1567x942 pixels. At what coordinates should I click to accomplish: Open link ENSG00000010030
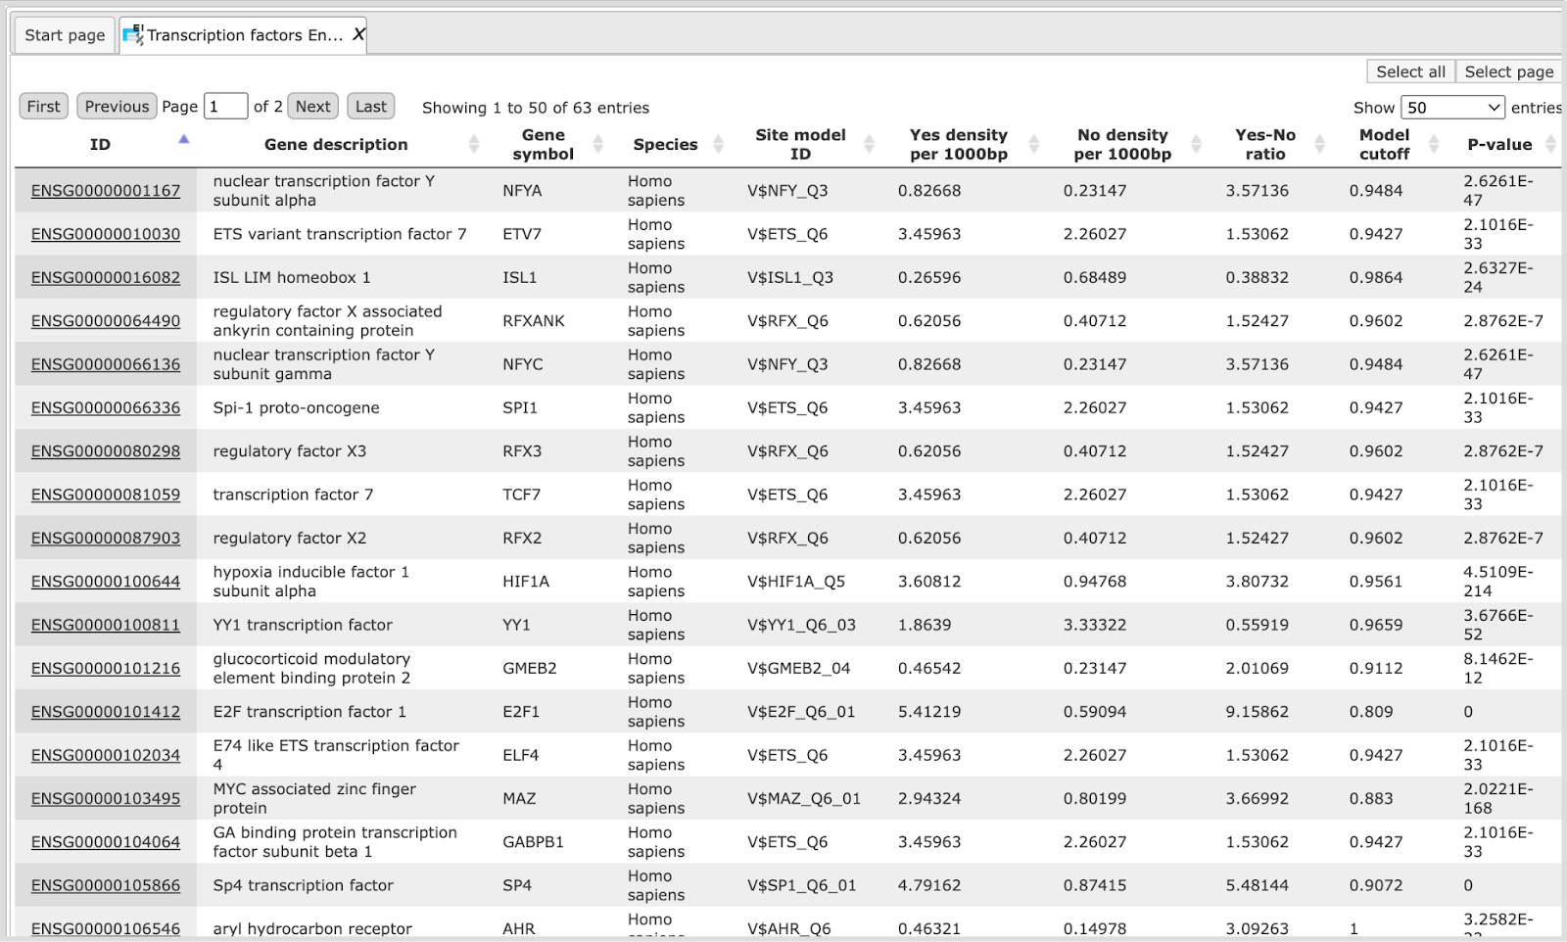coord(106,234)
